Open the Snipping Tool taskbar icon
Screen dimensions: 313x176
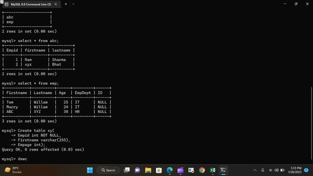tap(191, 170)
